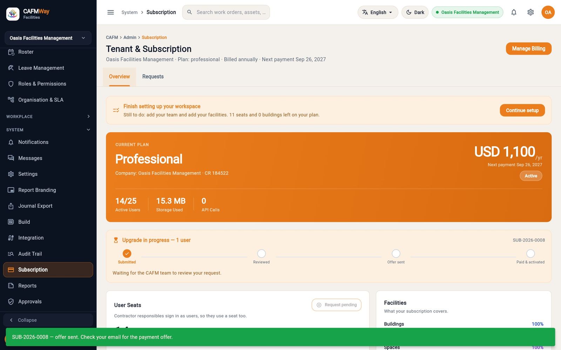The height and width of the screenshot is (350, 561).
Task: Click the Reviewed step marker
Action: pos(262,253)
